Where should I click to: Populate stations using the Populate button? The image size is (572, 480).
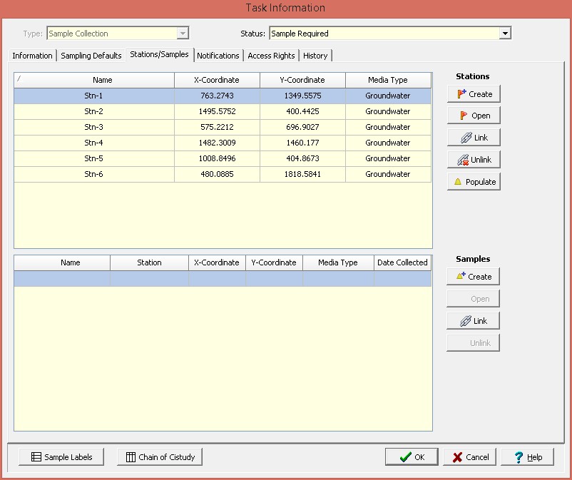(474, 182)
